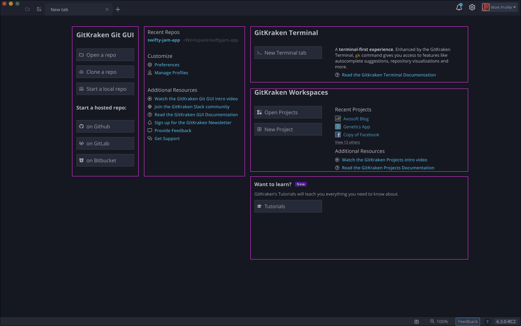
Task: Open the Genetics App project
Action: click(x=356, y=126)
